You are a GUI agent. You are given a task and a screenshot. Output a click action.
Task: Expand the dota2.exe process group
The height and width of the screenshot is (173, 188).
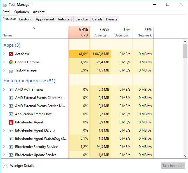(x=4, y=54)
